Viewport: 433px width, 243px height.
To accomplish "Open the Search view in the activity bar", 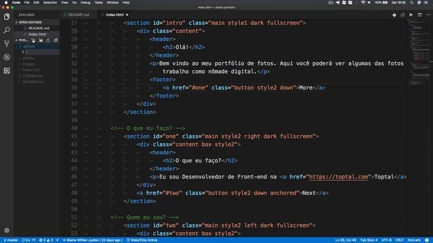I will pyautogui.click(x=7, y=30).
